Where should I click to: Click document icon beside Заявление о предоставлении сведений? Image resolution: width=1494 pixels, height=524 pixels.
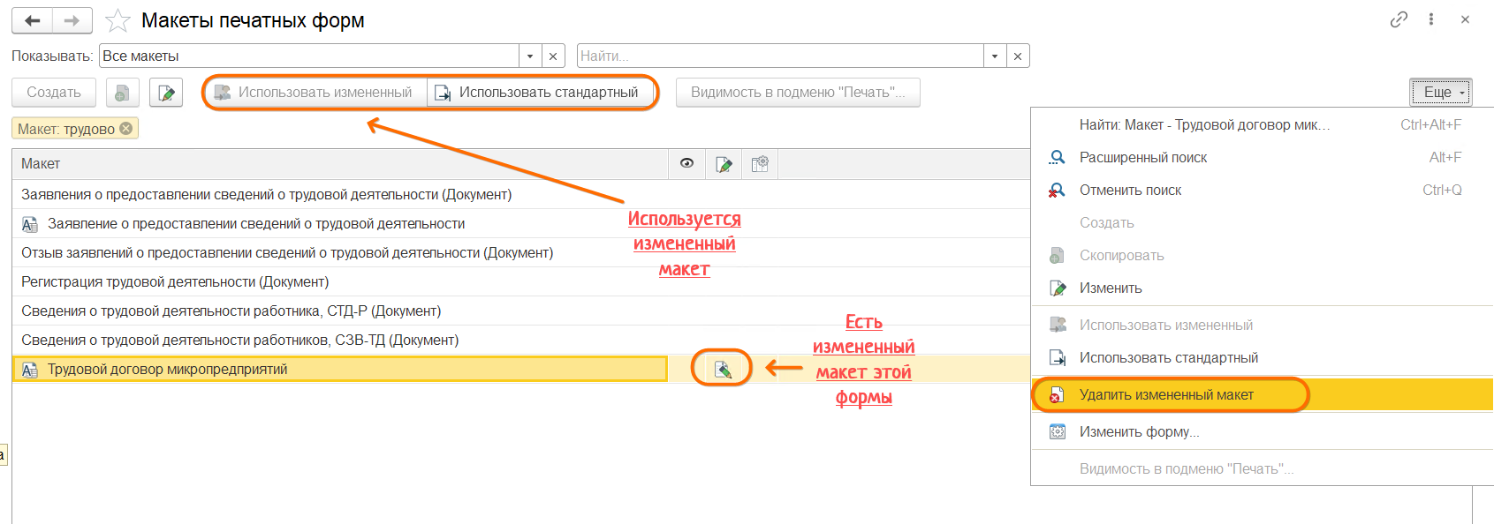click(30, 224)
